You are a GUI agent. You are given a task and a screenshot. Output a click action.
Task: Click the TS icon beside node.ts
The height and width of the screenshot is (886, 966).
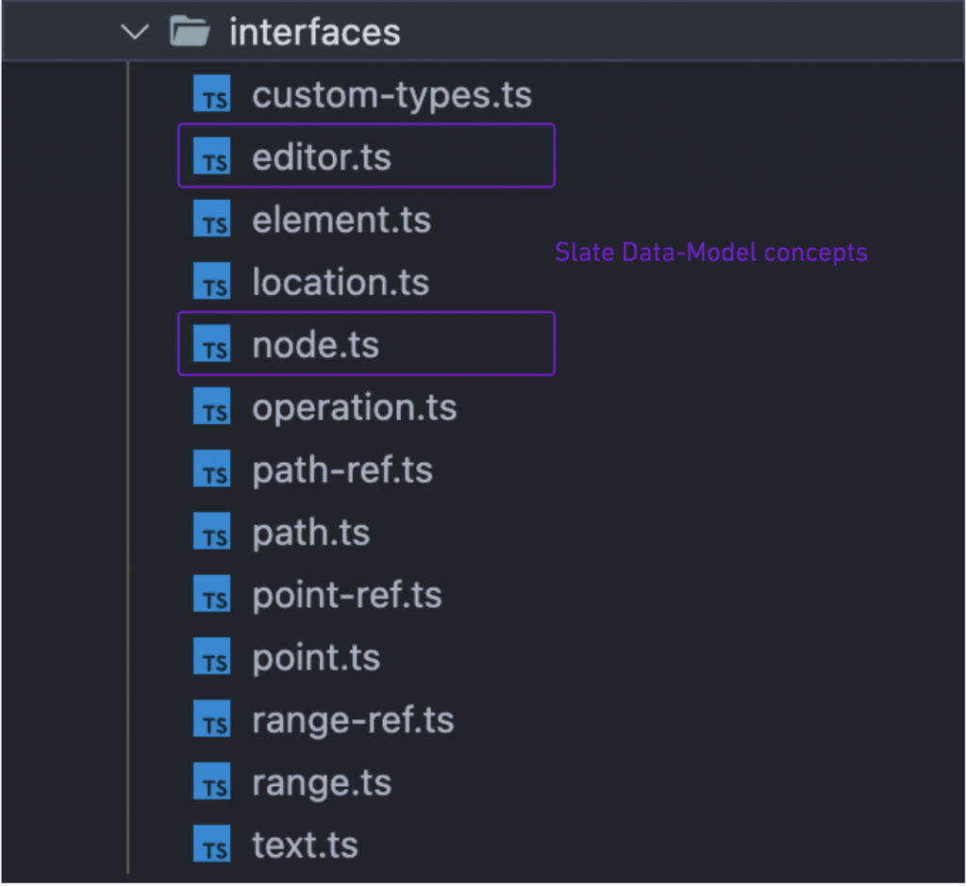(x=212, y=345)
